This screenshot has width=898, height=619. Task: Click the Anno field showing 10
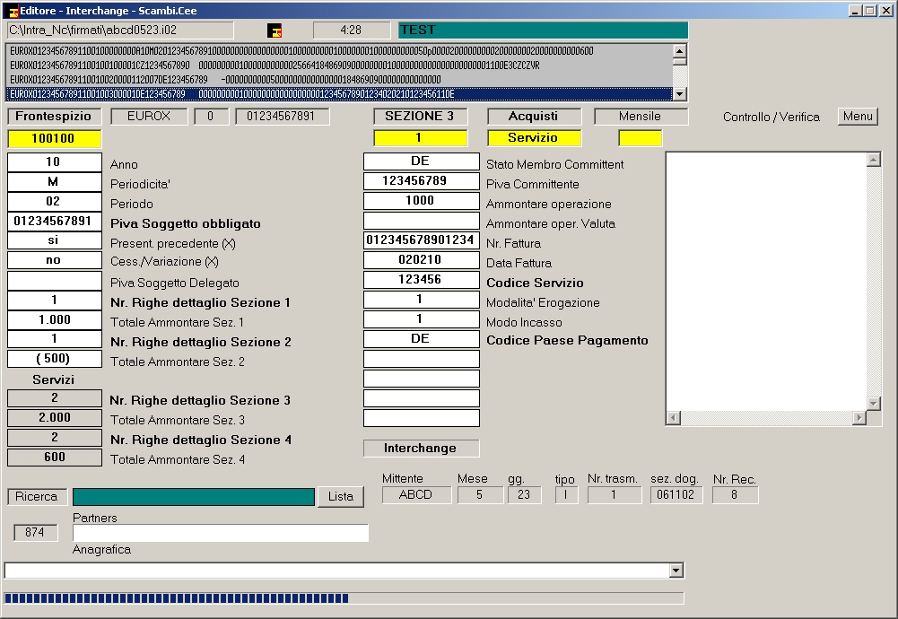[x=55, y=162]
